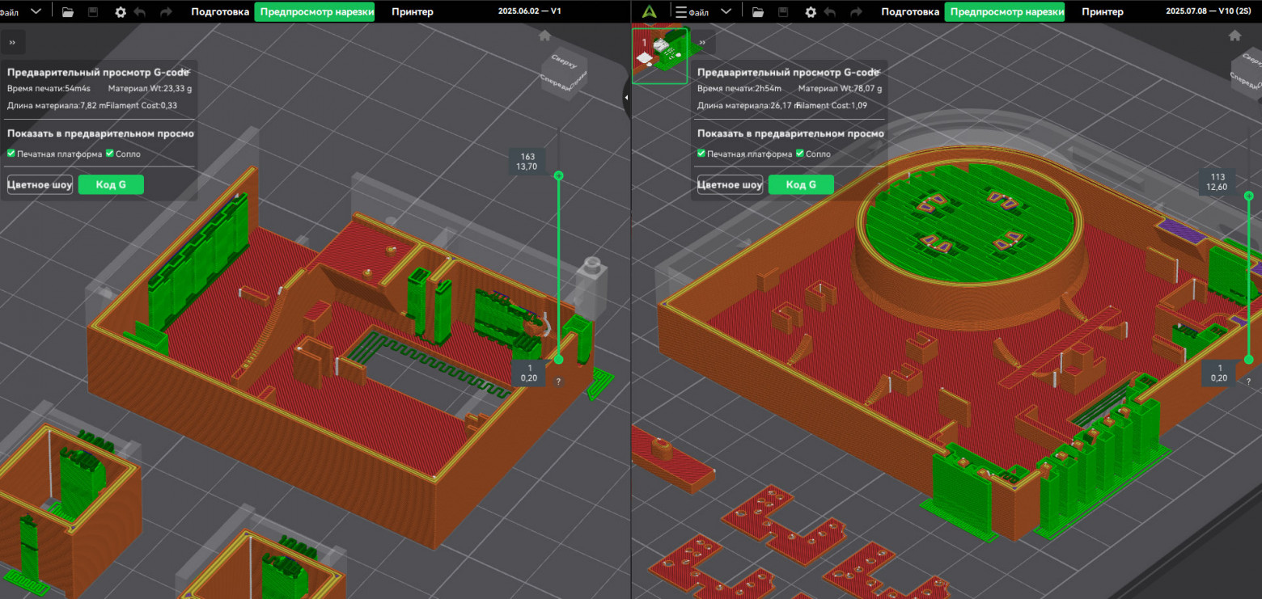Expand the Файл dropdown arrow in left window
This screenshot has width=1262, height=599.
pyautogui.click(x=36, y=11)
